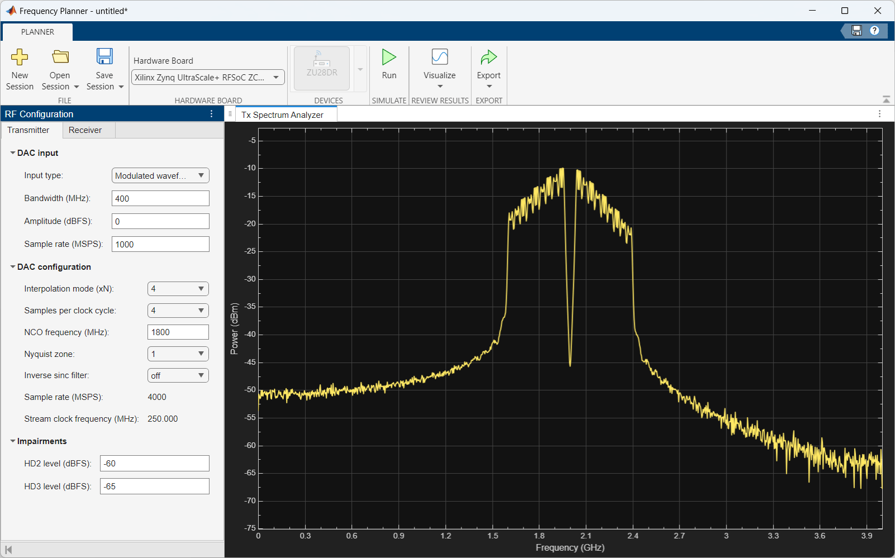The width and height of the screenshot is (895, 558).
Task: Collapse the toolstrip with the arrow icon
Action: 886,99
